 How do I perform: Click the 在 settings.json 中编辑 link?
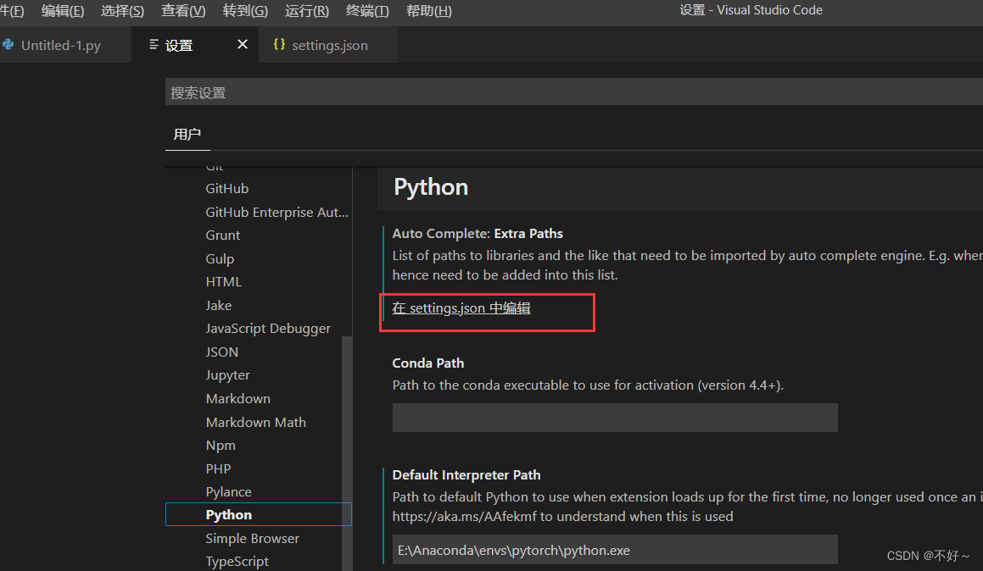(461, 308)
